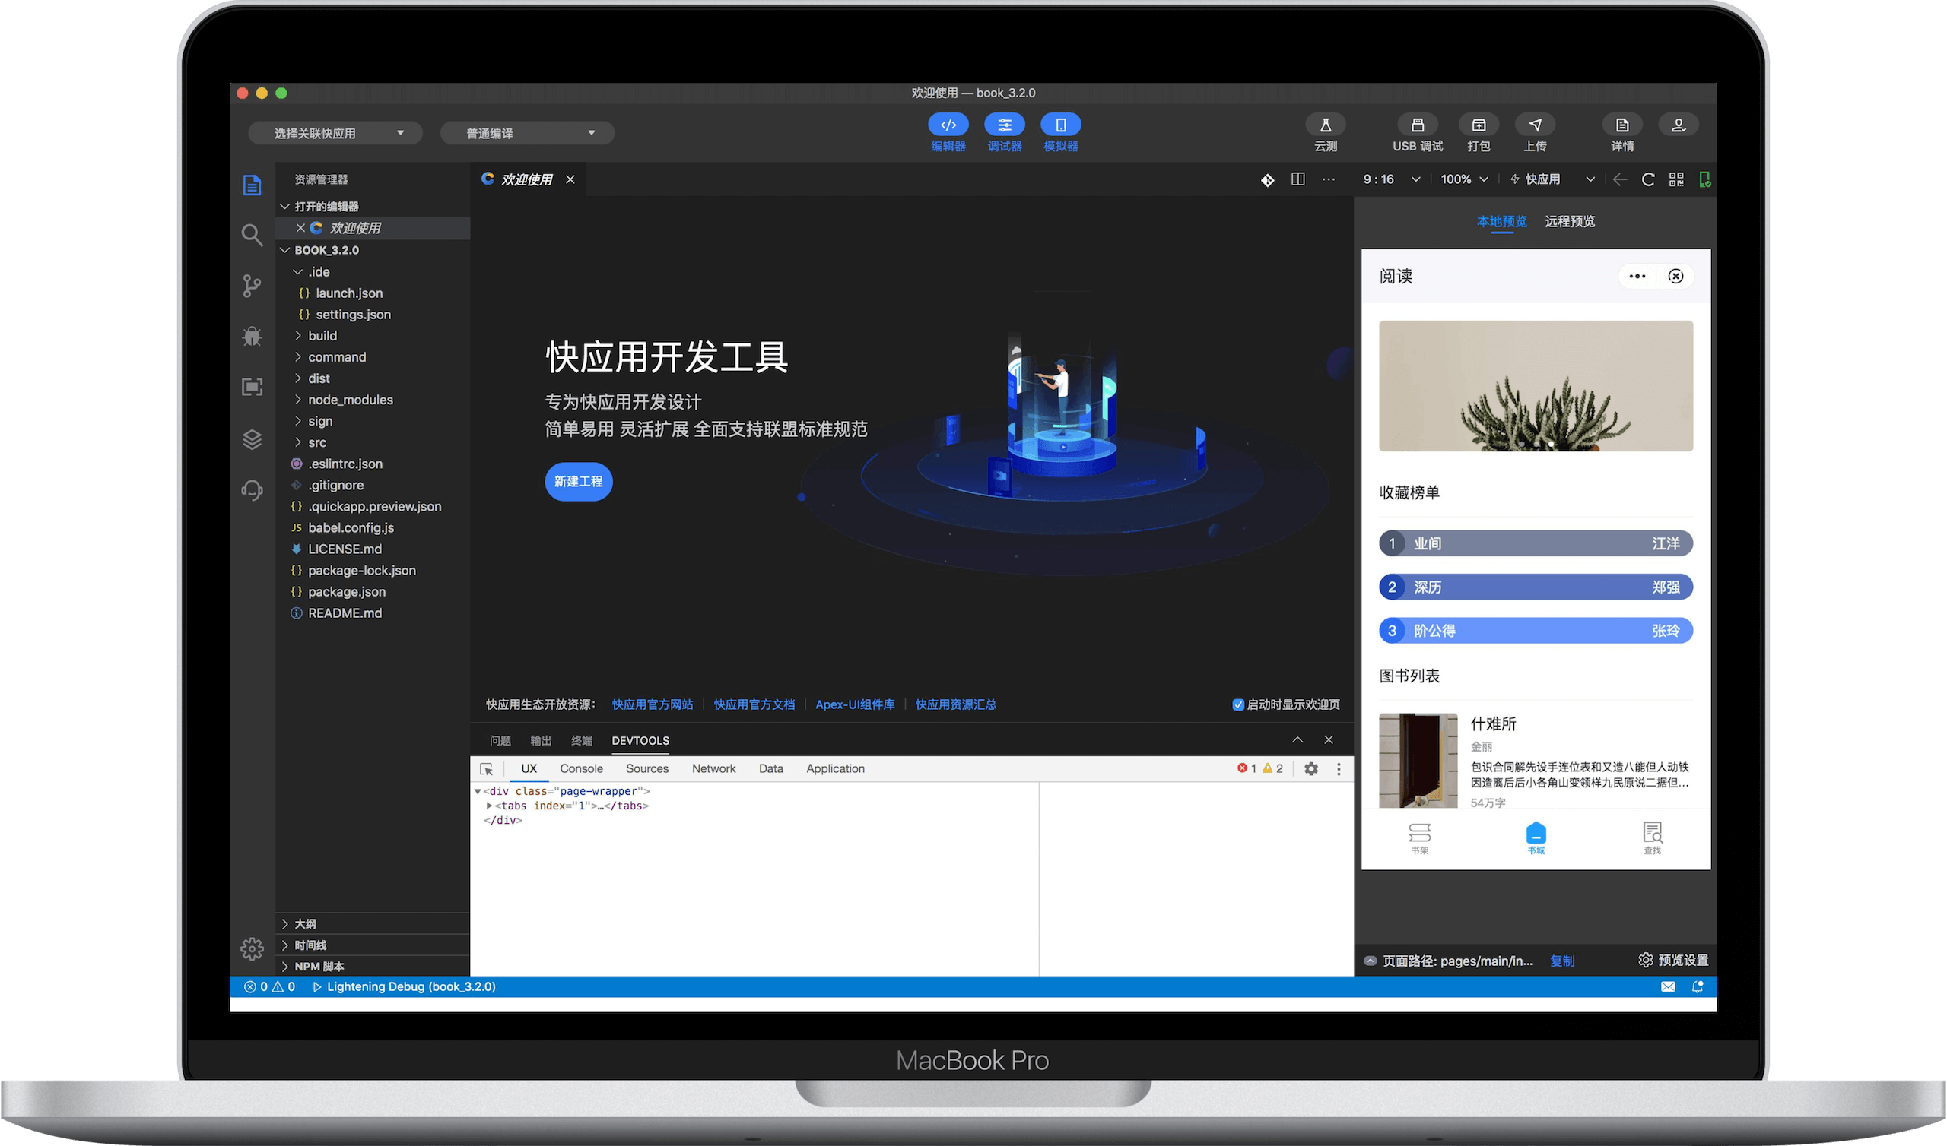This screenshot has width=1947, height=1146.
Task: Toggle element picker in DEVTOOLS panel
Action: [x=487, y=768]
